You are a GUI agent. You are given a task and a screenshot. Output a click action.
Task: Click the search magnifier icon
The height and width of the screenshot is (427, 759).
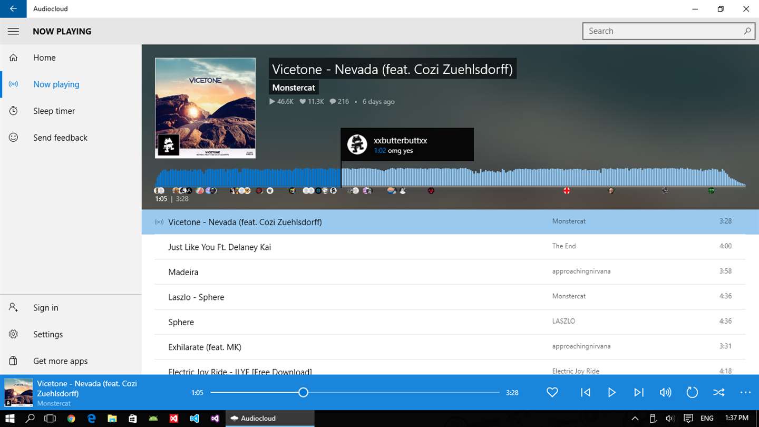coord(747,31)
